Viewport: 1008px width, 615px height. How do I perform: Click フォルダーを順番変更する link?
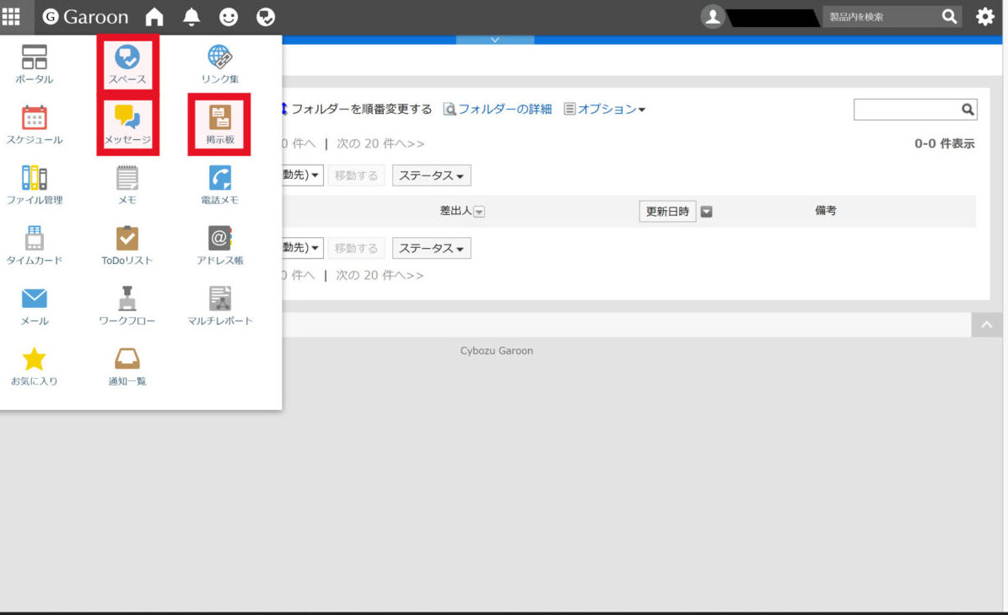(x=358, y=108)
